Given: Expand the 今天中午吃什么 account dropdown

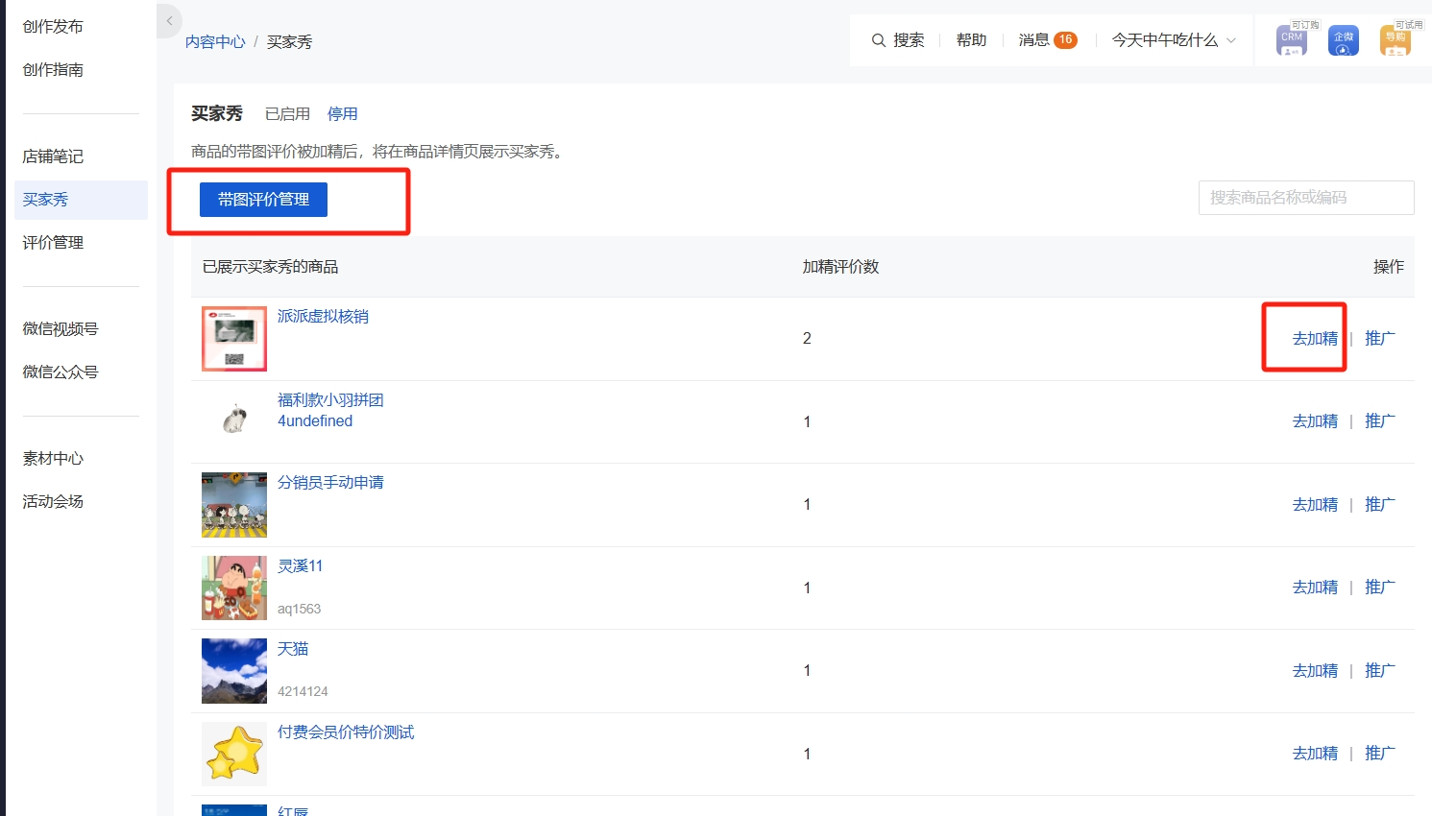Looking at the screenshot, I should 1174,40.
